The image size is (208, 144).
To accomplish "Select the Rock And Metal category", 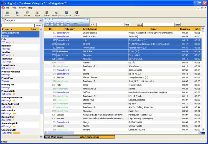I will pos(21,106).
